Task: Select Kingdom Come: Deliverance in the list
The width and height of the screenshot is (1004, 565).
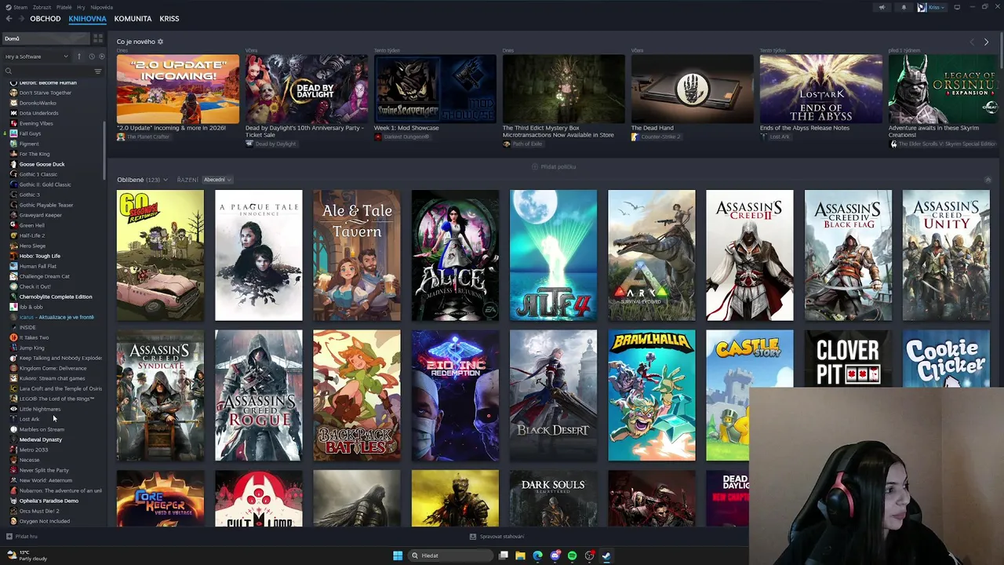Action: point(53,368)
